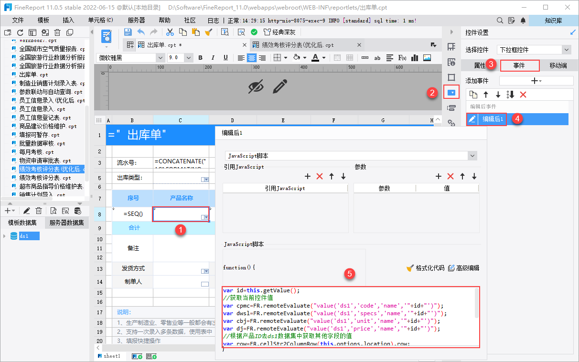The image size is (579, 362).
Task: Select 出库单.cpt in the file tree
Action: click(33, 75)
